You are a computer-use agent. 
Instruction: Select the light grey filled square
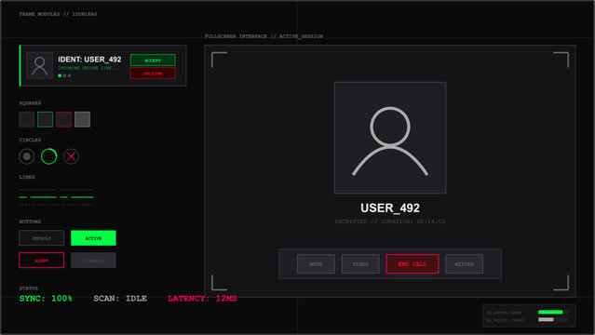pyautogui.click(x=82, y=119)
